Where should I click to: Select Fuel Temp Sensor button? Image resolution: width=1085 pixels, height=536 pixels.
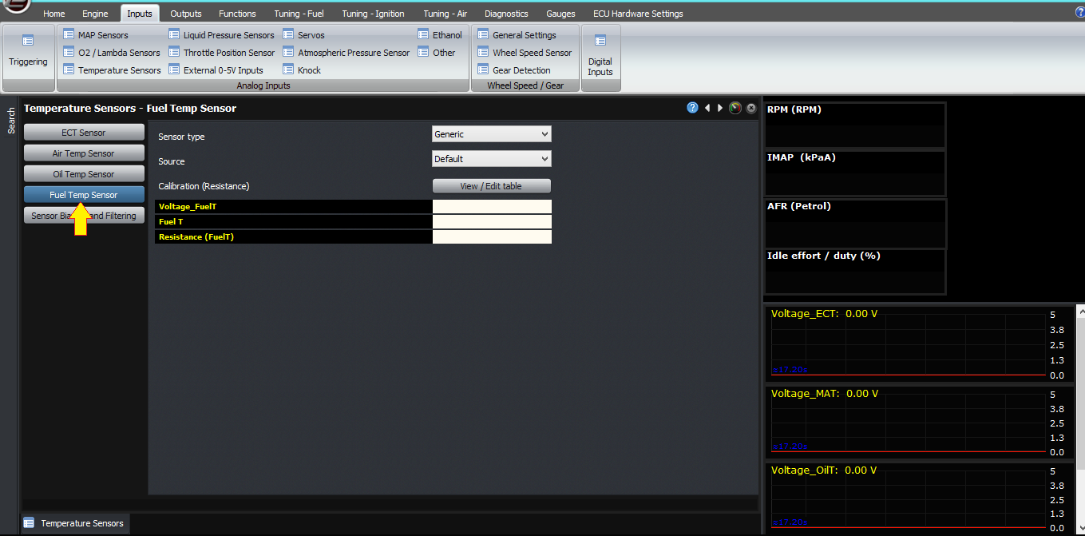(x=84, y=195)
